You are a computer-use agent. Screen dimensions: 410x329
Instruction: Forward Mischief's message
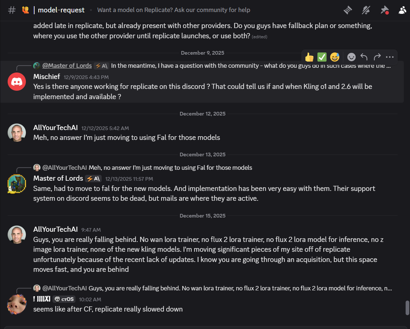click(x=377, y=57)
